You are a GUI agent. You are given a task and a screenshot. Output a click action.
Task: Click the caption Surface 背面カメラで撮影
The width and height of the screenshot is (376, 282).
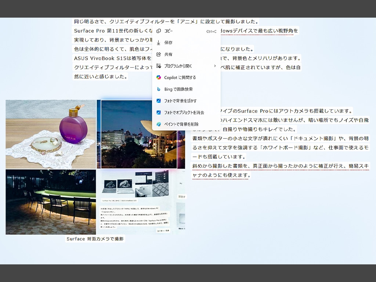point(95,239)
